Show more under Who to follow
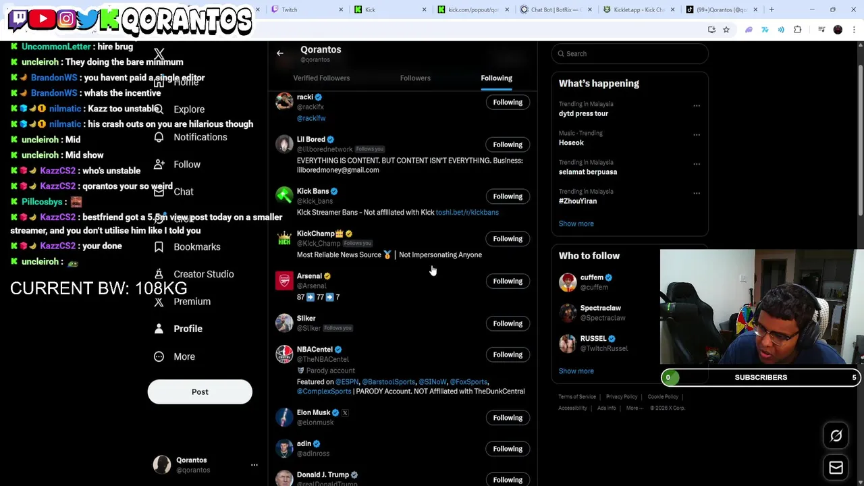Screen dimensions: 864x486 coord(576,371)
